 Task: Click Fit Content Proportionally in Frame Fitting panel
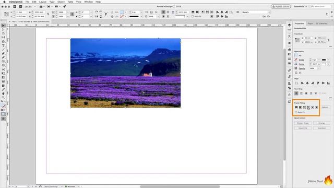pyautogui.click(x=301, y=107)
